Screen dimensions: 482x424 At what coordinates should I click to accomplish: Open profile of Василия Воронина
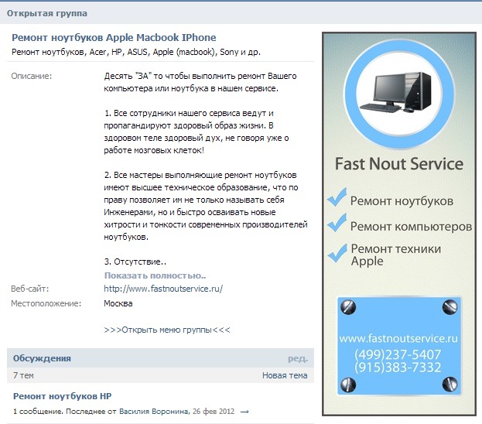(154, 412)
